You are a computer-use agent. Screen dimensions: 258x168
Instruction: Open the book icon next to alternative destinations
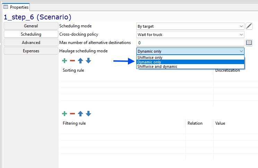(249, 43)
